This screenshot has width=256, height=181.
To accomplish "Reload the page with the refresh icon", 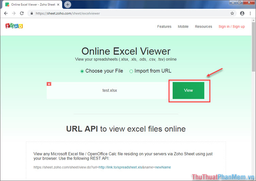I will (x=22, y=13).
